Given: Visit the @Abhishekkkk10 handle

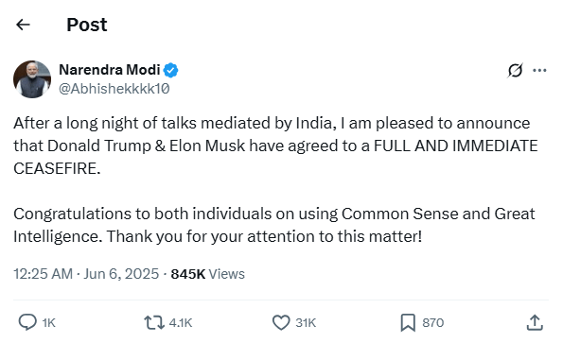Looking at the screenshot, I should (114, 89).
